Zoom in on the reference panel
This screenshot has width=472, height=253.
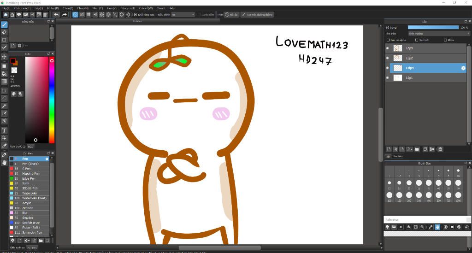coord(409,227)
